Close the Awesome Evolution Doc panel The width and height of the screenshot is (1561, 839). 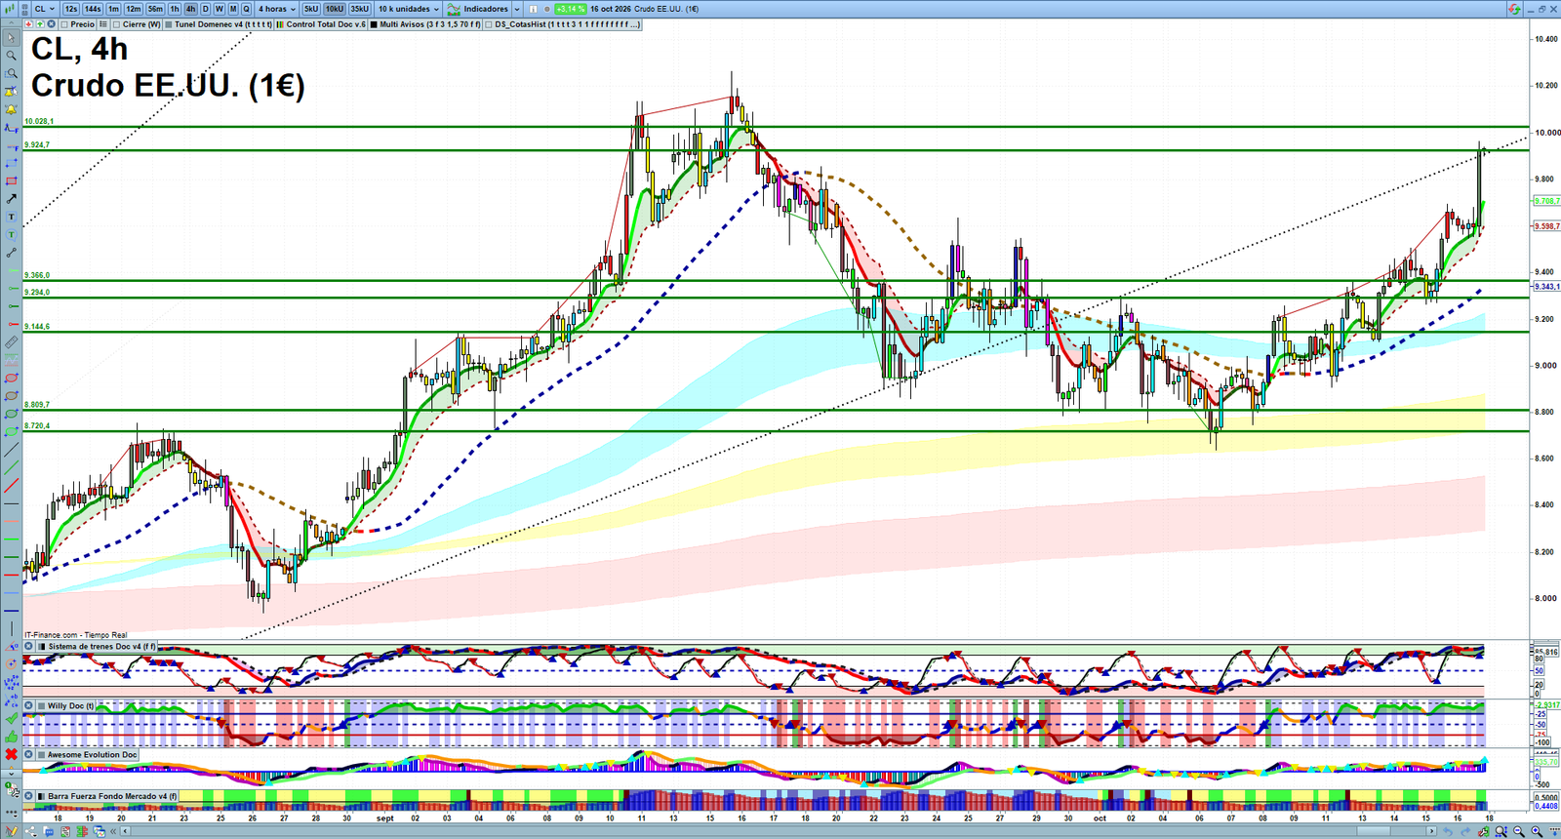29,754
